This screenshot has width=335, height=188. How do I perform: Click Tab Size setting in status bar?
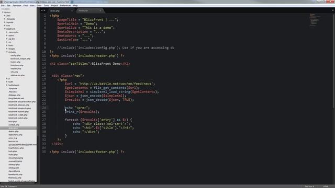tap(309, 186)
